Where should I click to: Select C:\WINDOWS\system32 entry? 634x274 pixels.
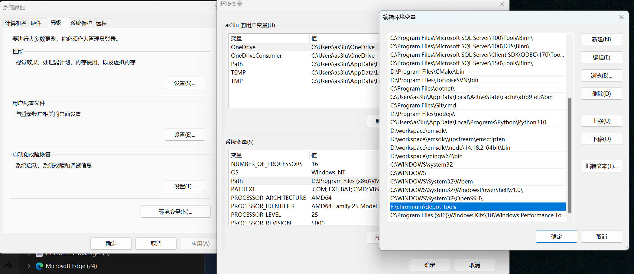pyautogui.click(x=478, y=164)
